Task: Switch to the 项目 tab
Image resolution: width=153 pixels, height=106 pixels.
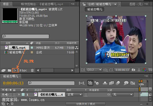Action: 6,4
